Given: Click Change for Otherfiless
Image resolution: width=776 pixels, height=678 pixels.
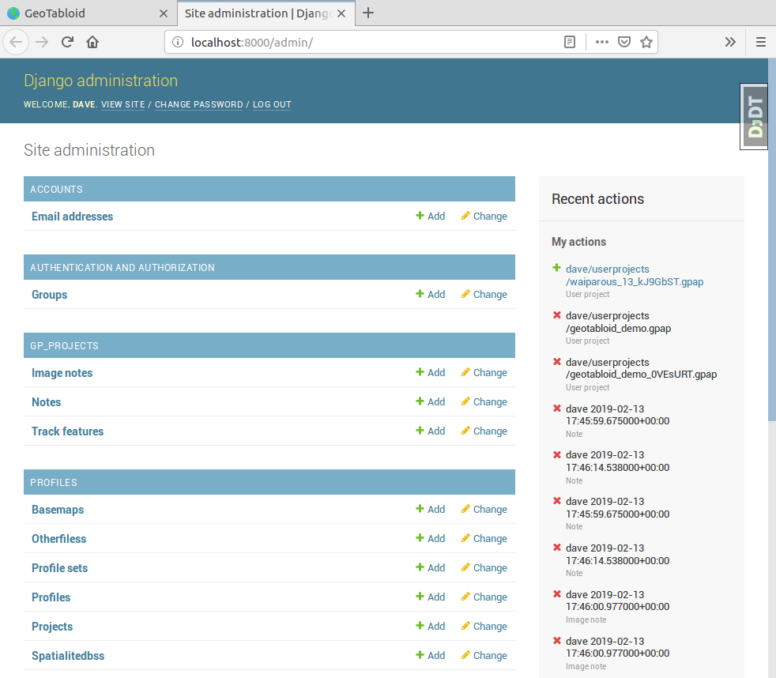Looking at the screenshot, I should [x=484, y=538].
